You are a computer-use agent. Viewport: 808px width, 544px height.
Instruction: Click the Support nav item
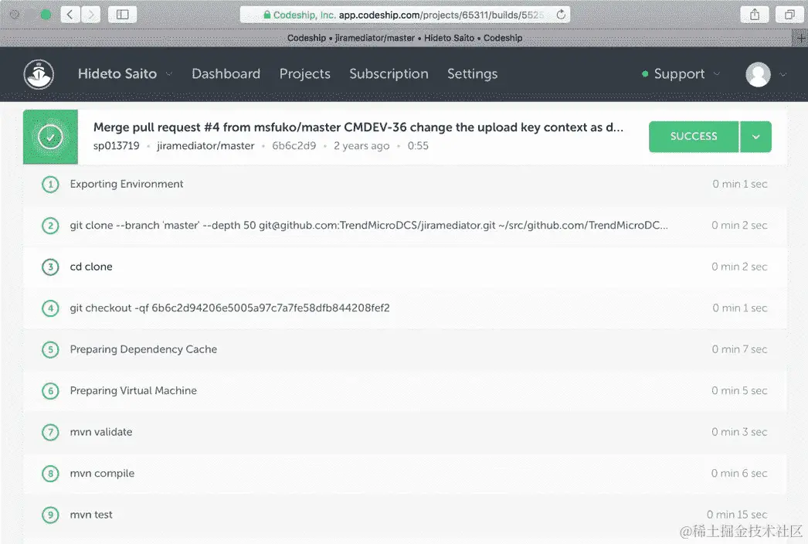pos(679,74)
